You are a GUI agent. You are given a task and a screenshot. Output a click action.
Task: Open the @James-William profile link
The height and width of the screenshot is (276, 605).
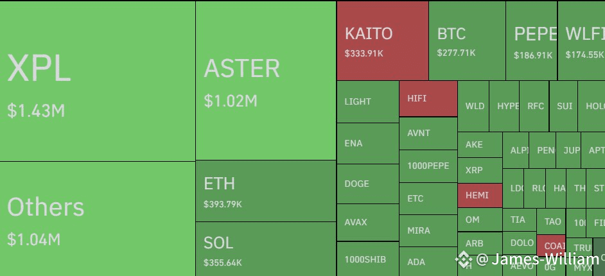click(538, 259)
